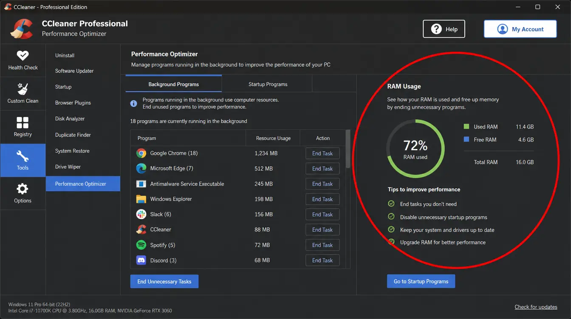Open the Browser Plugins tool
571x319 pixels.
click(73, 103)
